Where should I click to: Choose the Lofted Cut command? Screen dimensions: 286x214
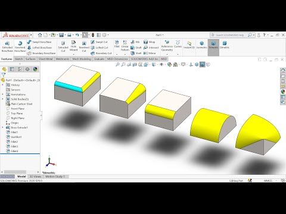click(99, 48)
